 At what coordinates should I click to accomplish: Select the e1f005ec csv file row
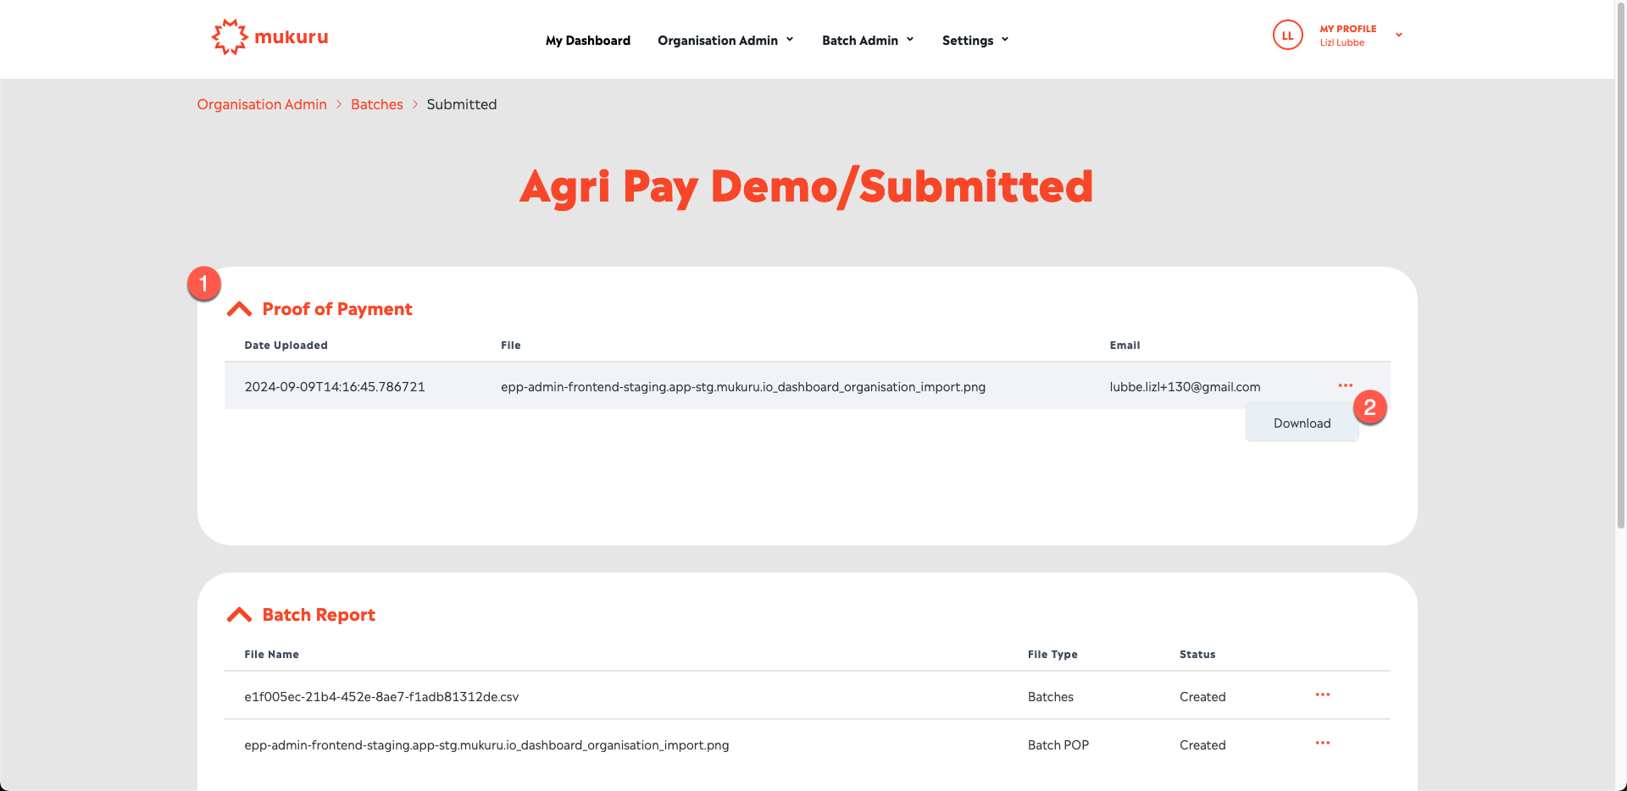pyautogui.click(x=381, y=697)
